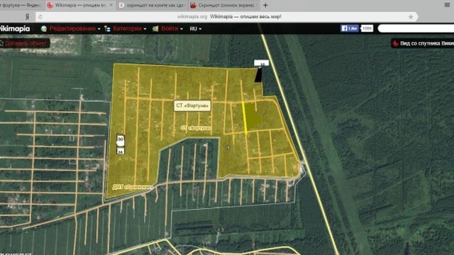Viewport: 454px width, 255px height.
Task: Click the login door icon beside Войти
Action: coord(155,28)
